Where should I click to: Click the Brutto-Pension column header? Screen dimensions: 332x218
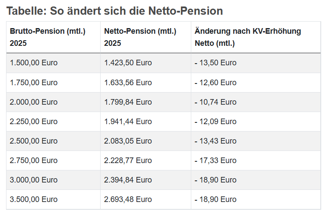pyautogui.click(x=47, y=37)
